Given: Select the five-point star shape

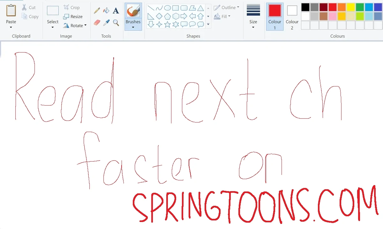Looking at the screenshot, I should click(x=168, y=24).
